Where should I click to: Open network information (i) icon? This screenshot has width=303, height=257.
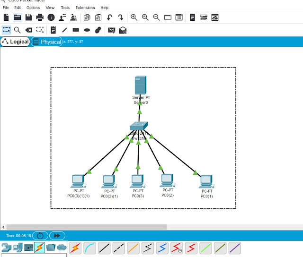pyautogui.click(x=51, y=17)
